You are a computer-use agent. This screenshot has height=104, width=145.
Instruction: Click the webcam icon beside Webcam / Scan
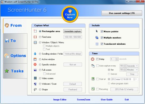click(x=35, y=84)
